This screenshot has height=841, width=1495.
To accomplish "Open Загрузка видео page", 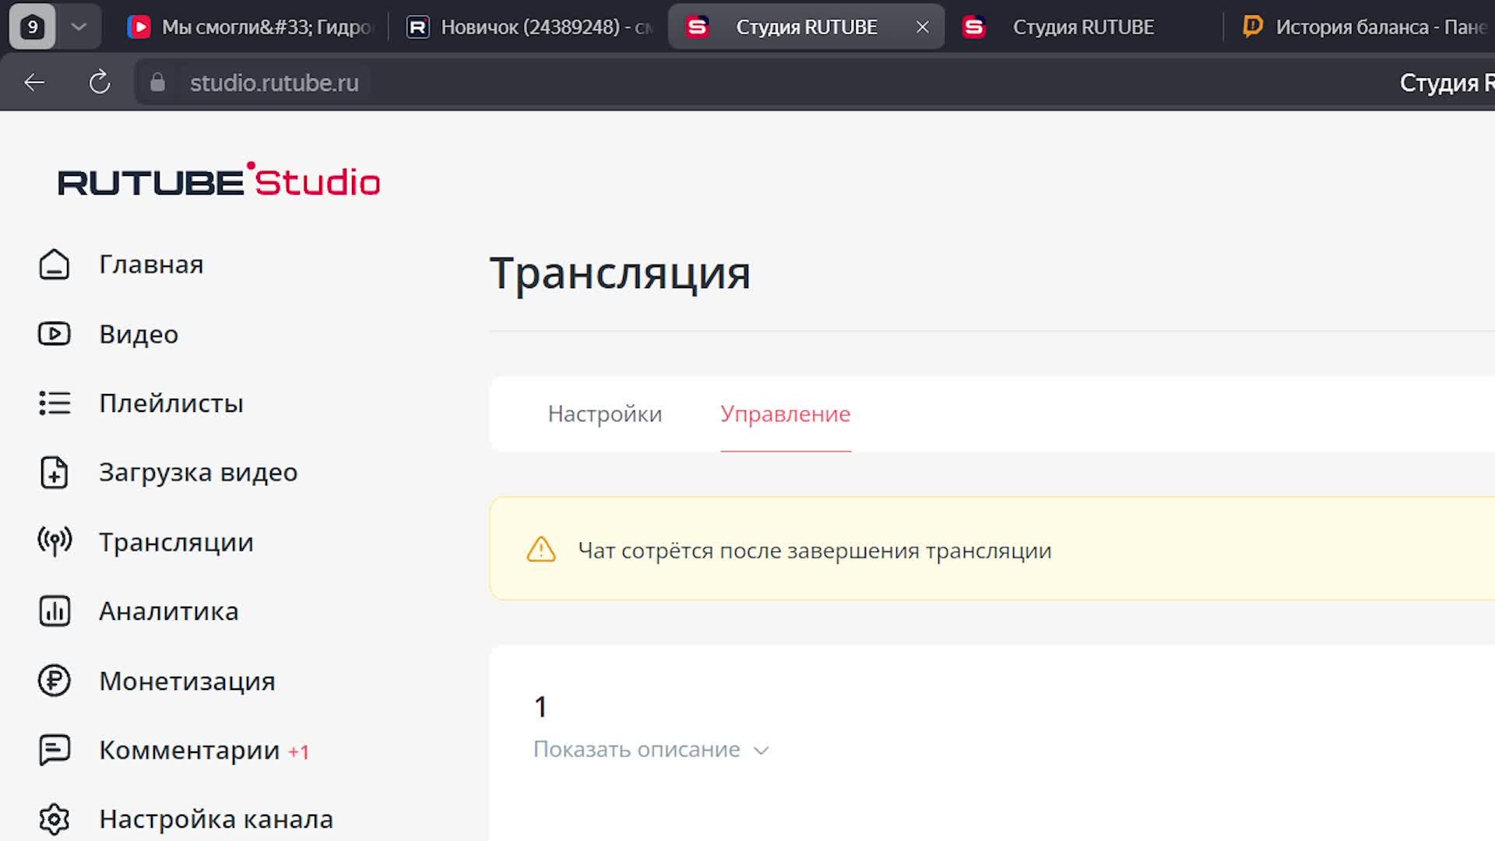I will click(x=199, y=473).
